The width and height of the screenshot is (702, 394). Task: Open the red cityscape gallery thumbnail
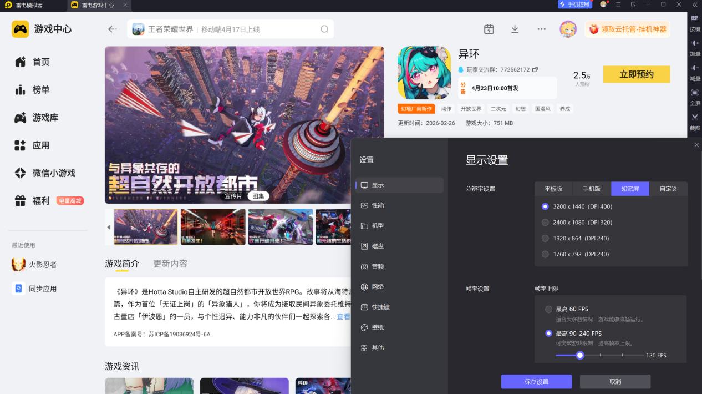tap(213, 227)
